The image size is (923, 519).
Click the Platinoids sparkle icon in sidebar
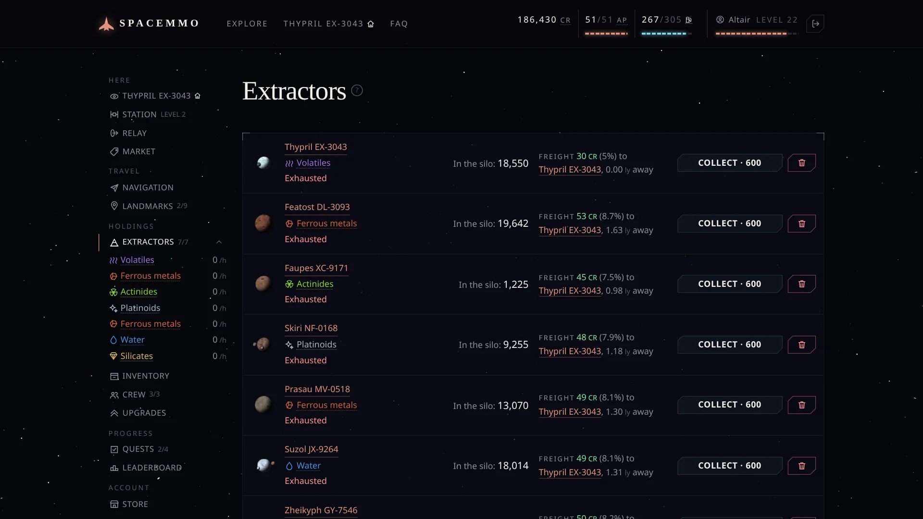coord(113,308)
